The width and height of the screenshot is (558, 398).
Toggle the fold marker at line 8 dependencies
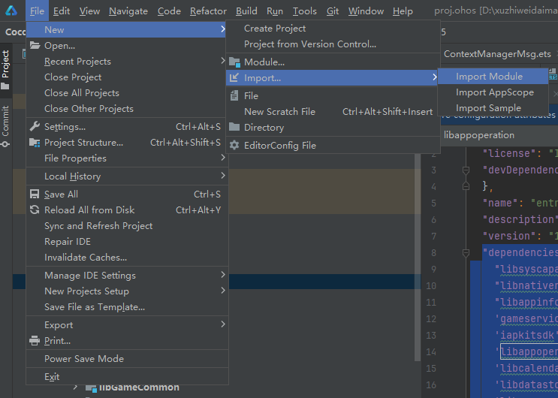[466, 253]
